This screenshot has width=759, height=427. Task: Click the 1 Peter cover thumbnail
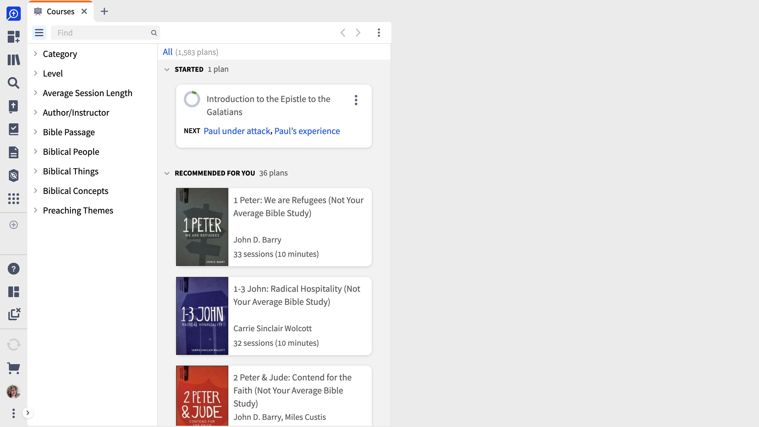(202, 227)
